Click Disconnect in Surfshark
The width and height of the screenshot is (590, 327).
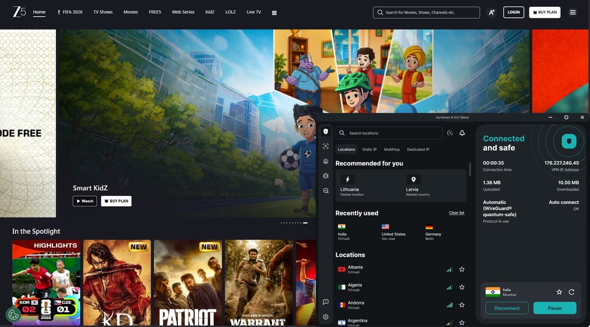(x=507, y=308)
